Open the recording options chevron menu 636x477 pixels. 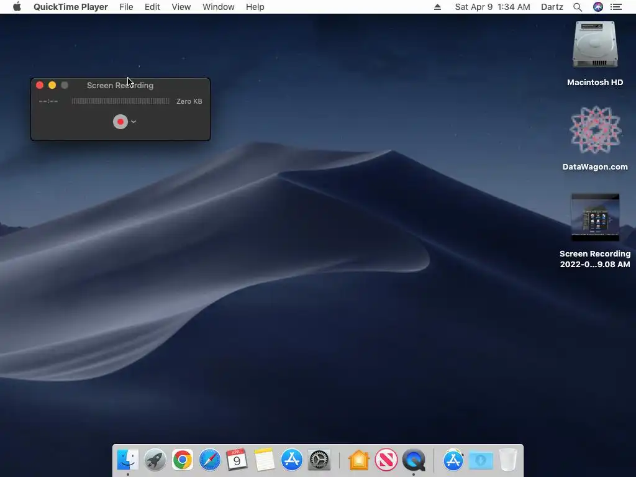(134, 122)
